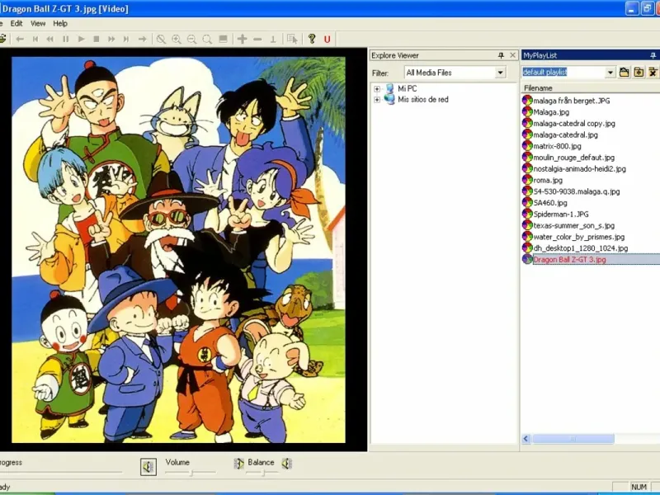
Task: Open the default playlist dropdown arrow
Action: tap(610, 73)
